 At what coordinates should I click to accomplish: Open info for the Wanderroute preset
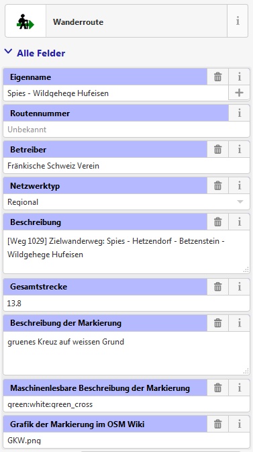(x=238, y=21)
